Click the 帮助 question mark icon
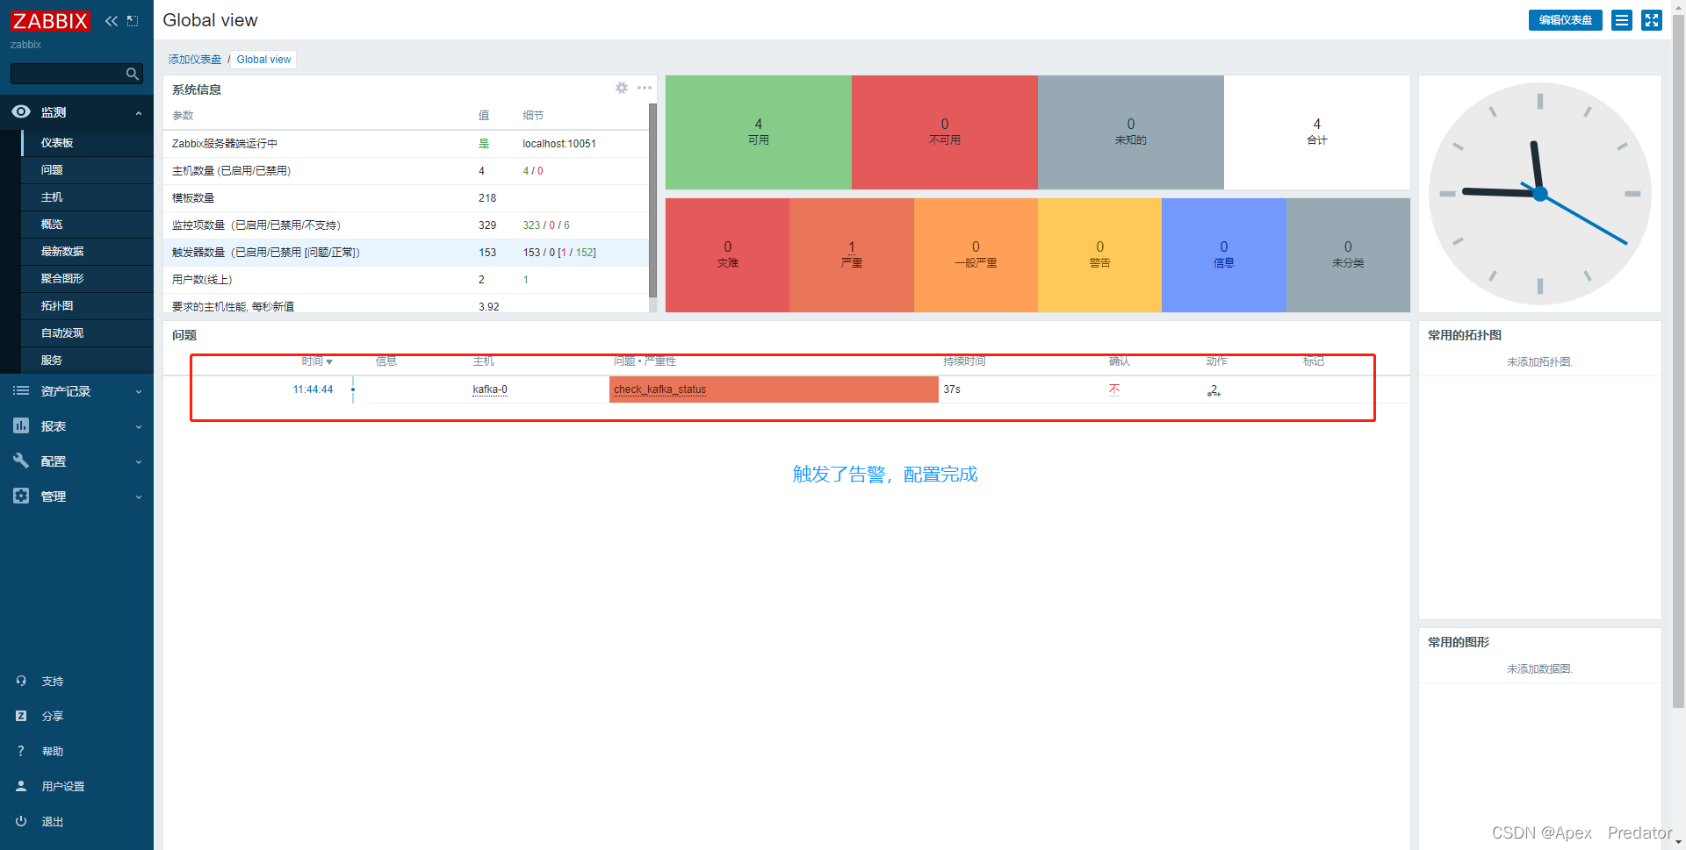 (x=21, y=751)
